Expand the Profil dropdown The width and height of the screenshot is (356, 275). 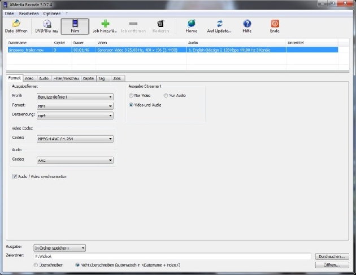click(75, 97)
